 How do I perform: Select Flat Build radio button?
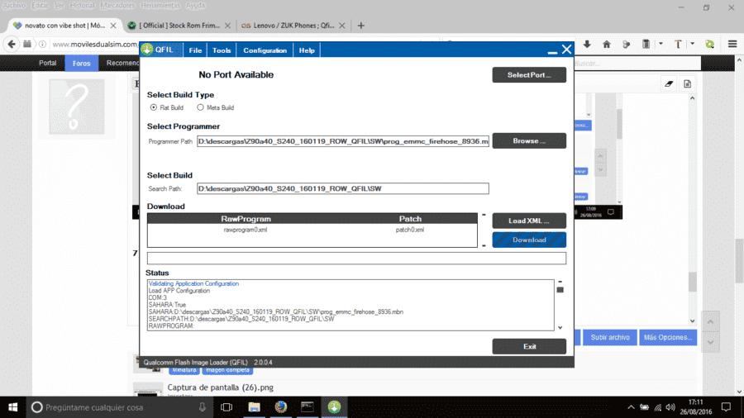coord(153,107)
